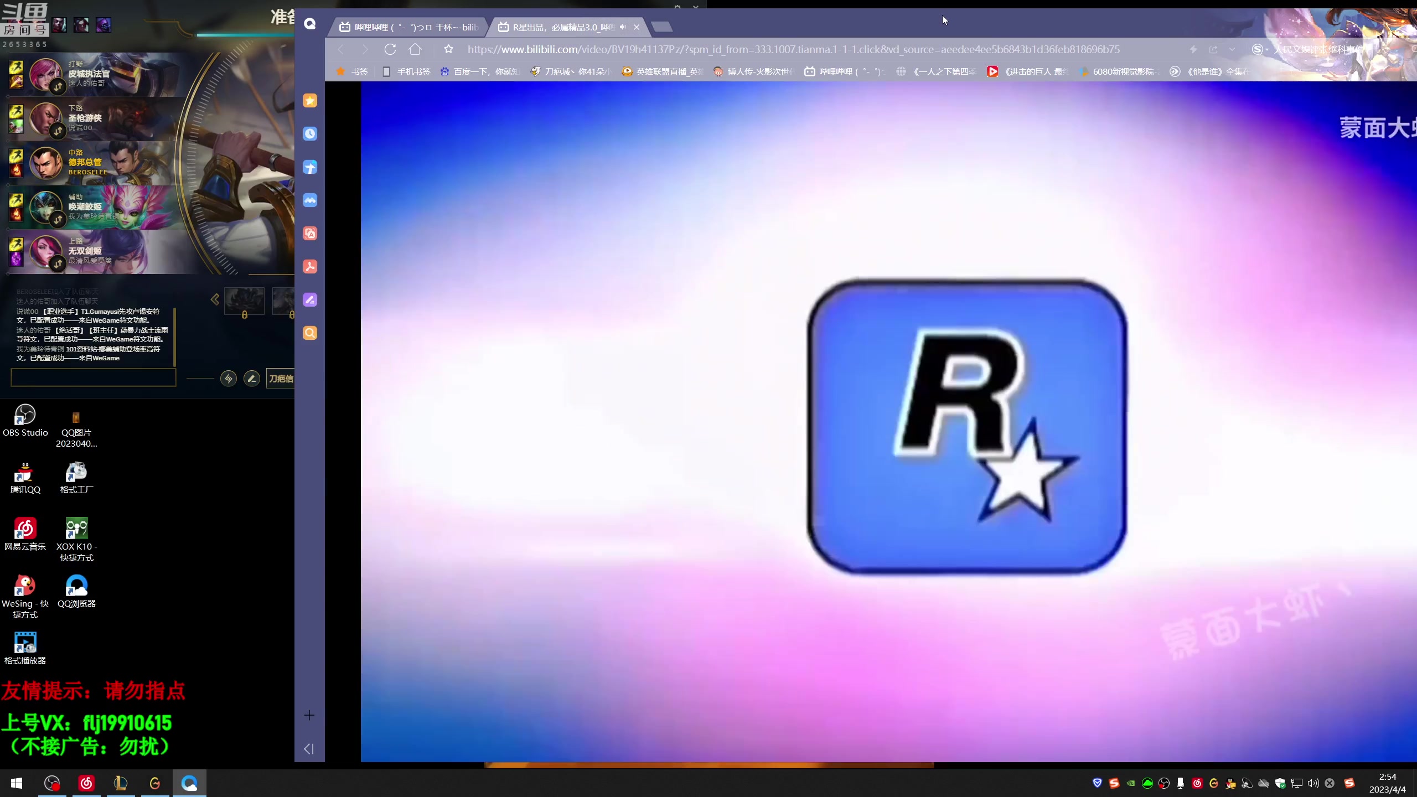Toggle system volume speaker icon in tray
The image size is (1417, 797).
1313,783
